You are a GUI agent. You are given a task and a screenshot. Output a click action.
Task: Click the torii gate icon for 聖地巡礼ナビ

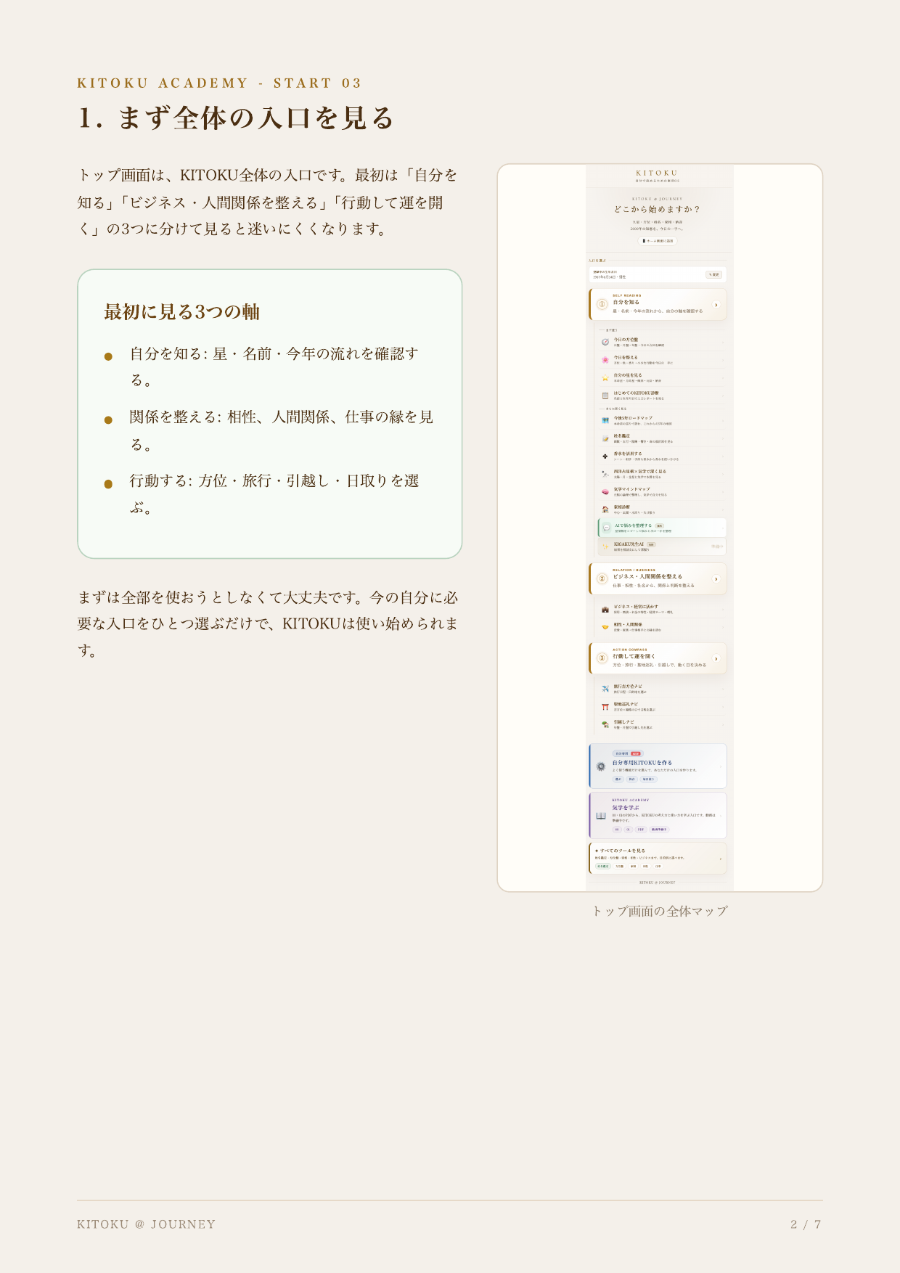[x=605, y=706]
